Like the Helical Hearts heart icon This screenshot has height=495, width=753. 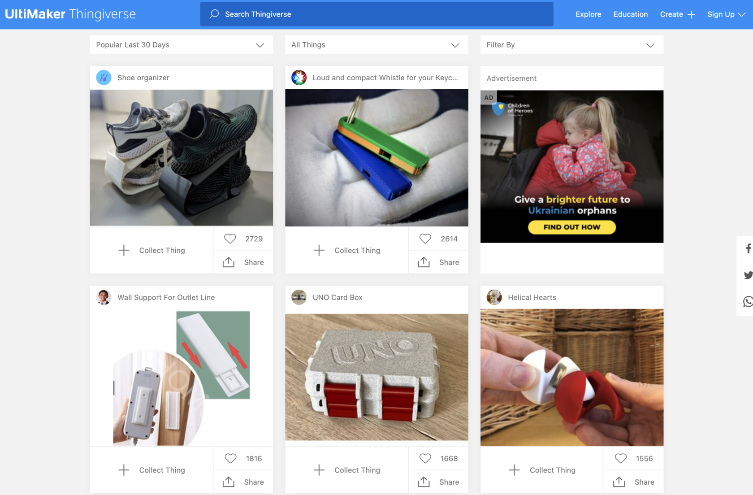pos(621,458)
